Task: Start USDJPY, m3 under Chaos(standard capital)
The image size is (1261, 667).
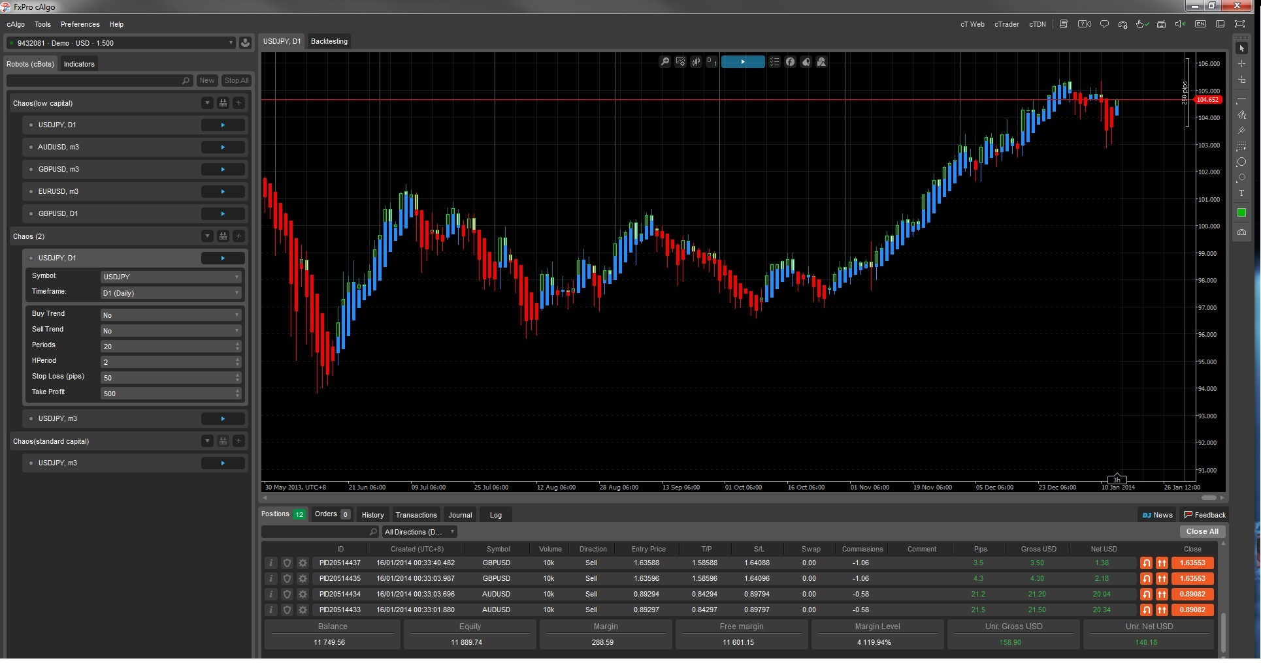Action: click(x=223, y=463)
